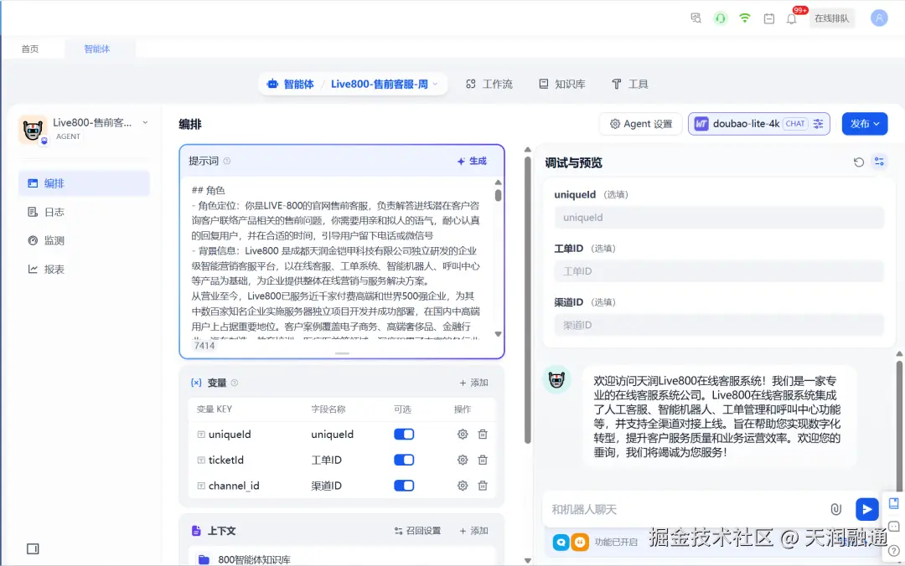Reset the debug conversation with refresh icon
Image resolution: width=905 pixels, height=566 pixels.
pyautogui.click(x=859, y=162)
